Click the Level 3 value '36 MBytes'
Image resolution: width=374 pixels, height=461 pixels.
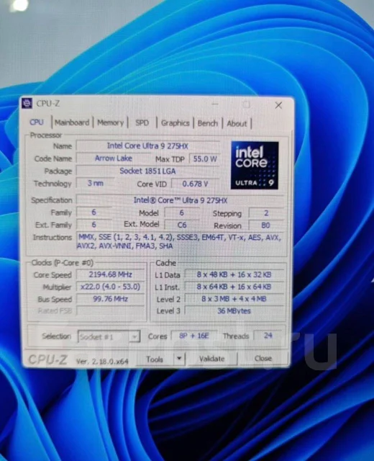tap(234, 310)
